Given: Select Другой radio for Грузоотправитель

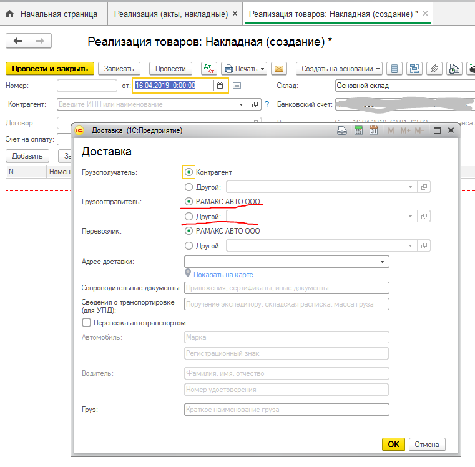Looking at the screenshot, I should (x=189, y=216).
